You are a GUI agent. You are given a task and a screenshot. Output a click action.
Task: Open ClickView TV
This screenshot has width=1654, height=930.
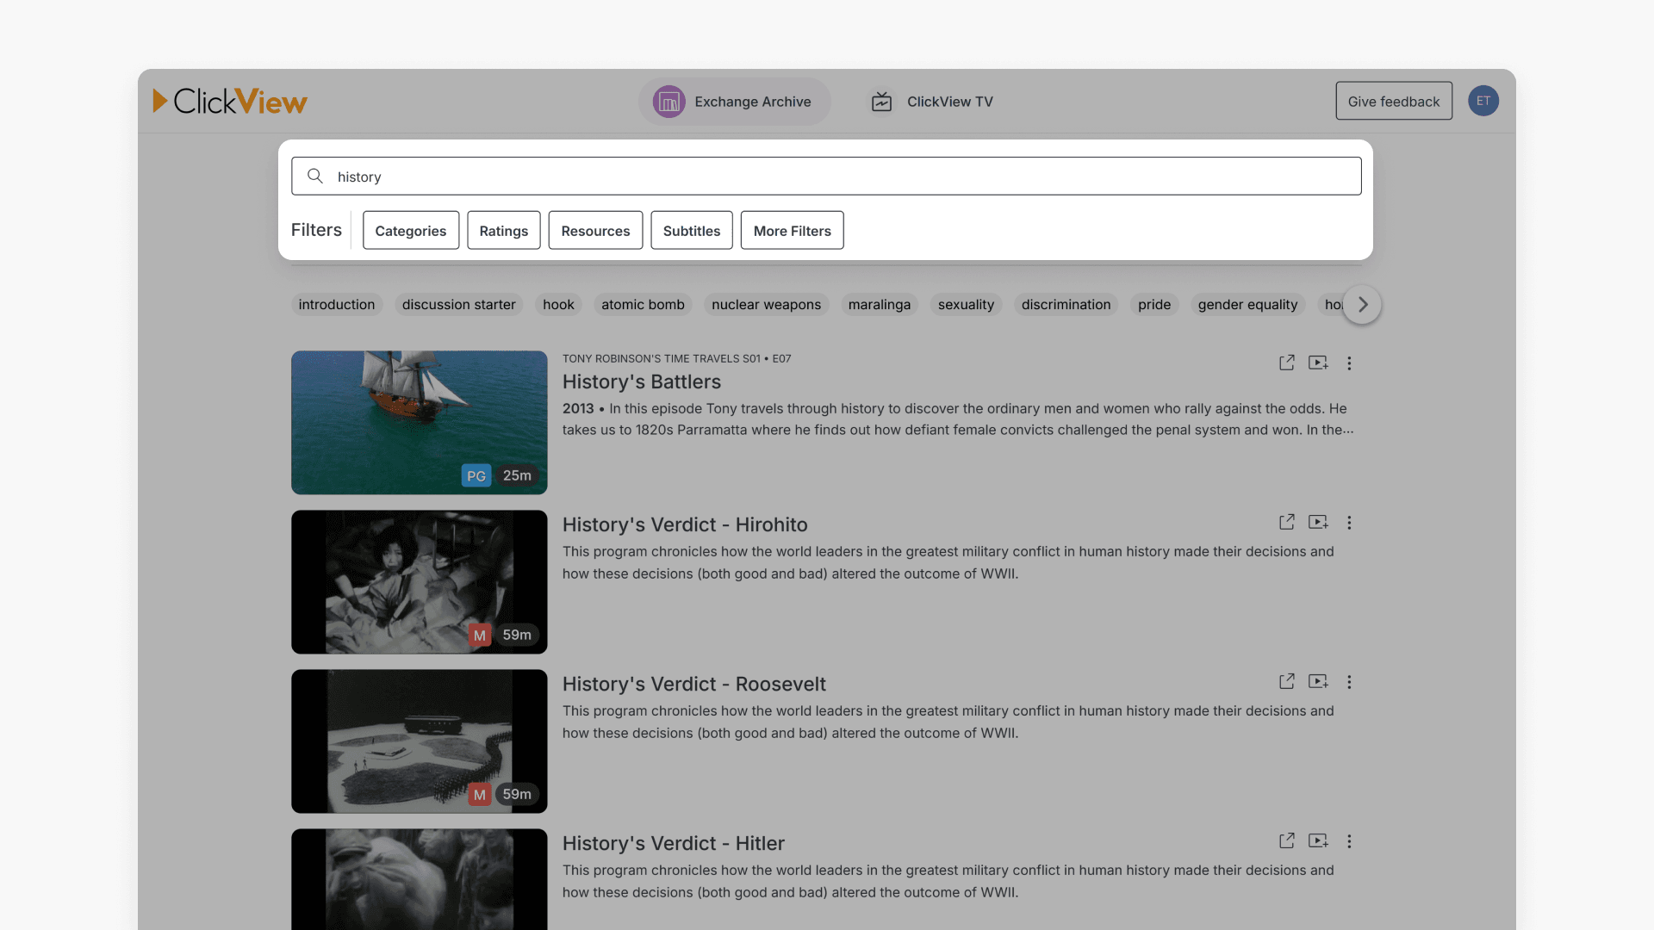pos(931,101)
